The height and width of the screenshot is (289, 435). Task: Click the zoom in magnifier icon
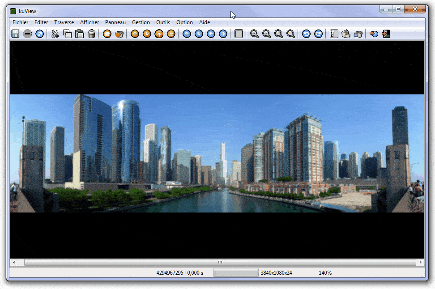(254, 34)
